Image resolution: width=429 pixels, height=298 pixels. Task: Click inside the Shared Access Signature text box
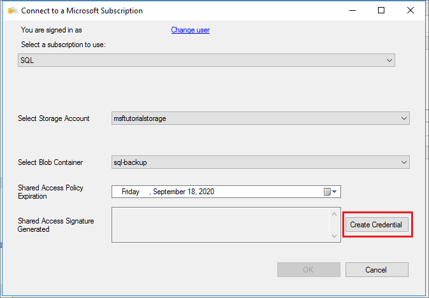click(221, 224)
